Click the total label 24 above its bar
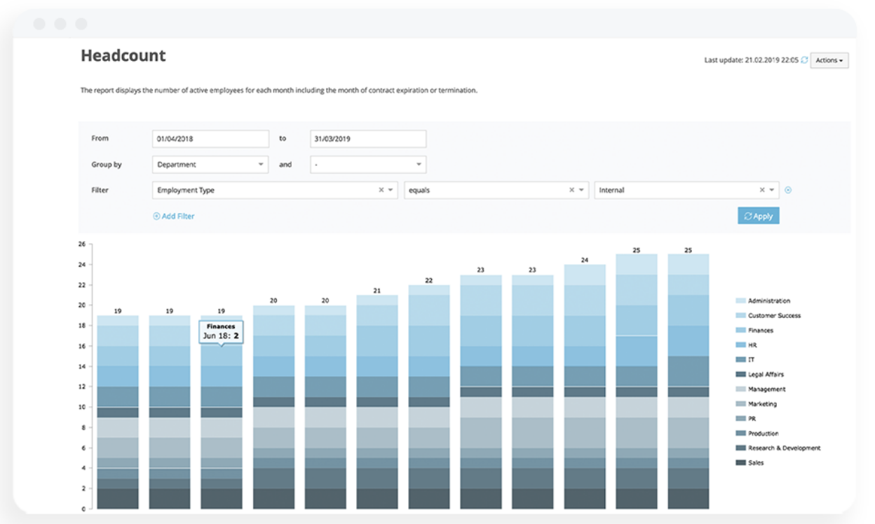This screenshot has height=524, width=875. tap(585, 260)
